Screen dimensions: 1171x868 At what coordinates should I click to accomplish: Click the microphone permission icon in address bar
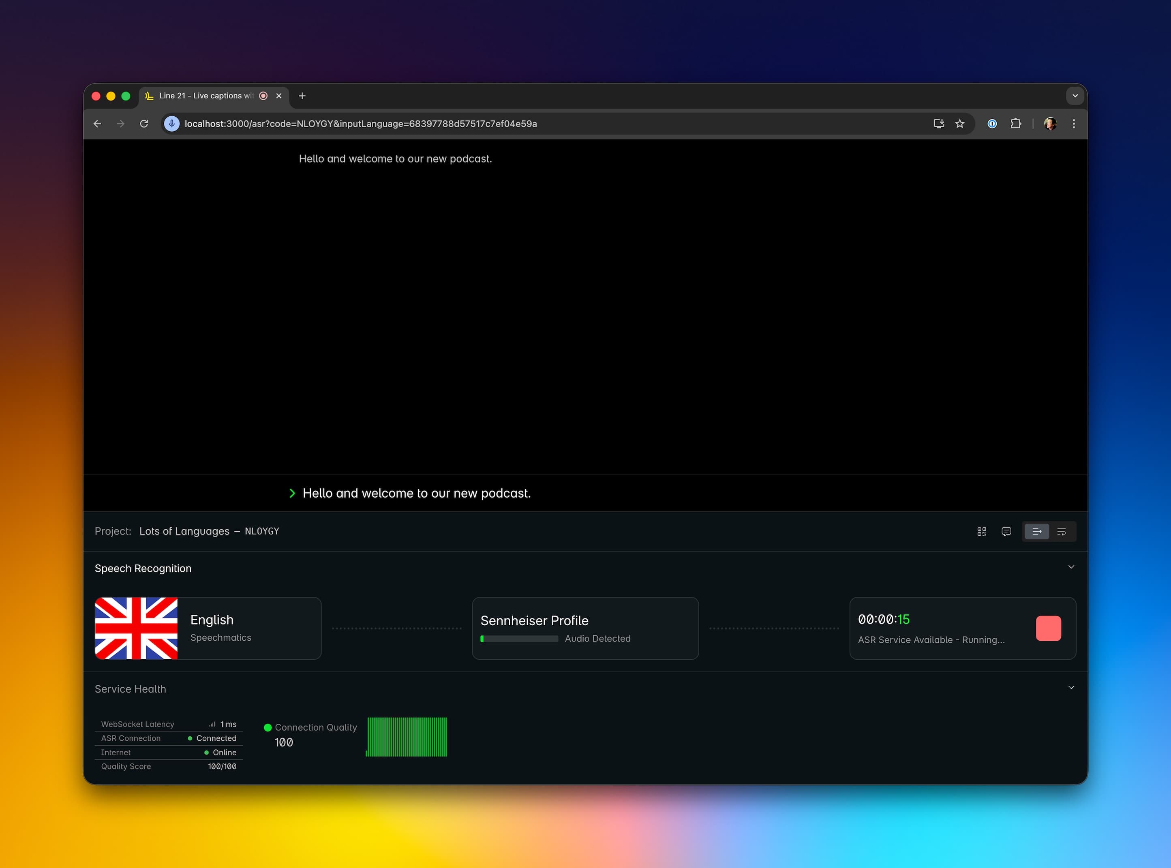click(x=171, y=124)
